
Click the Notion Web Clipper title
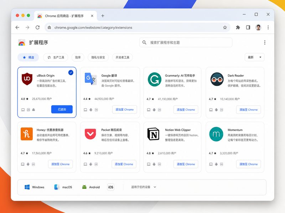click(x=178, y=130)
